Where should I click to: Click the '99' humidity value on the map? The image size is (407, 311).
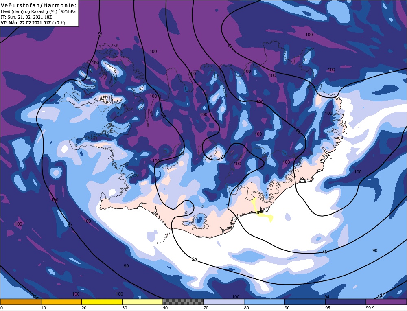click(x=126, y=266)
